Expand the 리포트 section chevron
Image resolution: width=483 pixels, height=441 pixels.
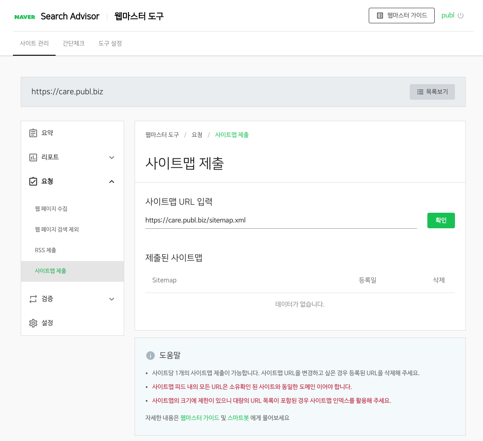[x=112, y=157]
